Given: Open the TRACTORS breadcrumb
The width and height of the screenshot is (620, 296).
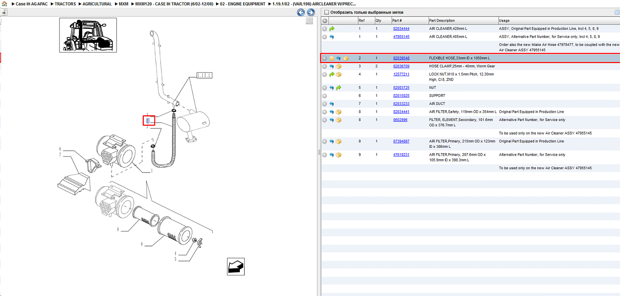Looking at the screenshot, I should [65, 4].
